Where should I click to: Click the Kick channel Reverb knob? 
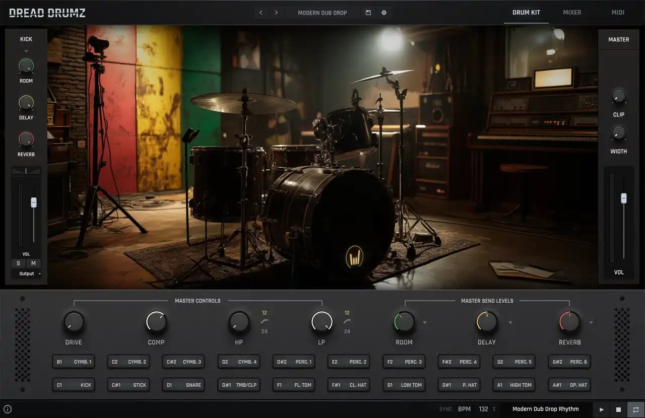[26, 140]
